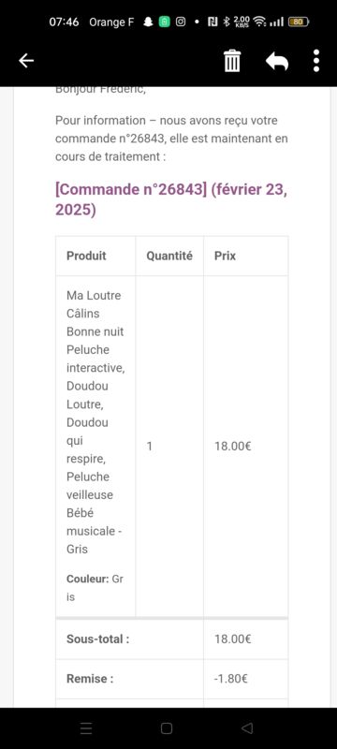Reply to the email using the reply arrow
Image resolution: width=337 pixels, height=749 pixels.
277,61
